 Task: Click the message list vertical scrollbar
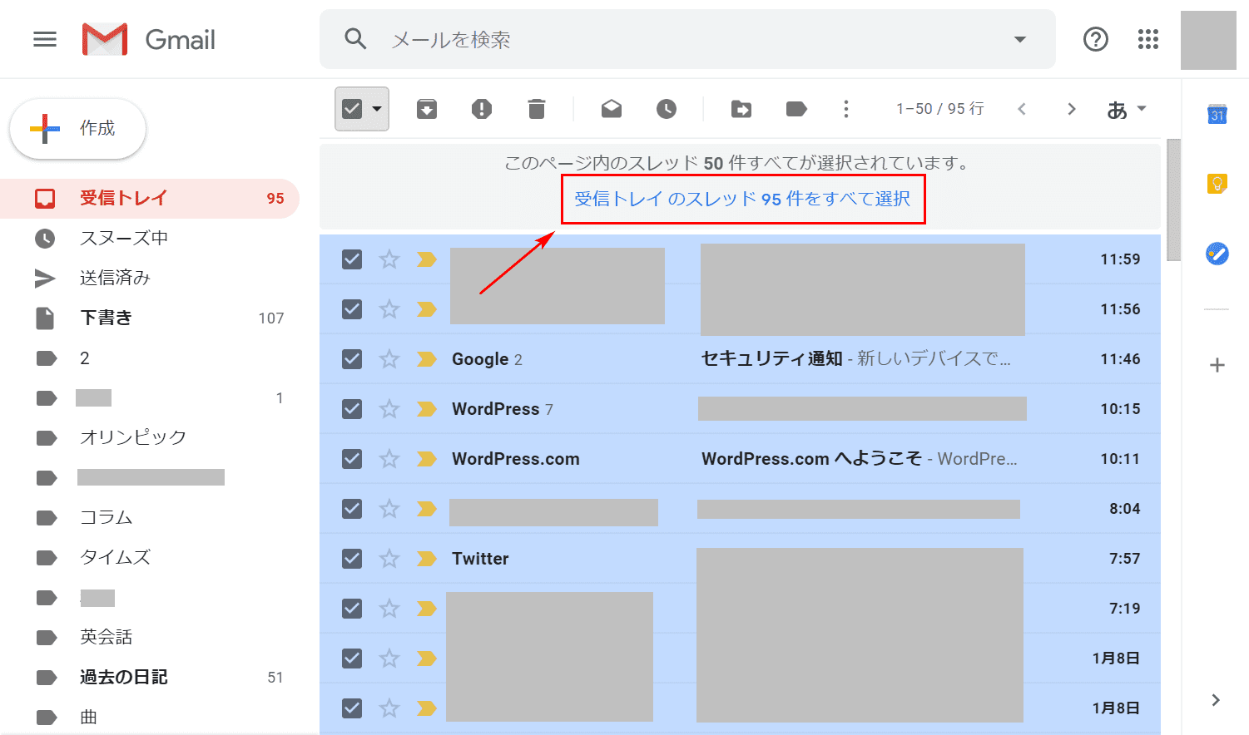[x=1173, y=200]
